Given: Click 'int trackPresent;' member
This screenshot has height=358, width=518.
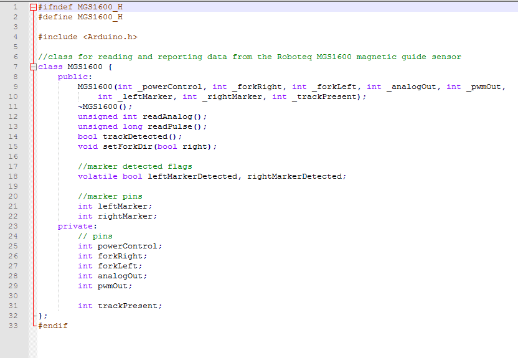Looking at the screenshot, I should (x=120, y=306).
